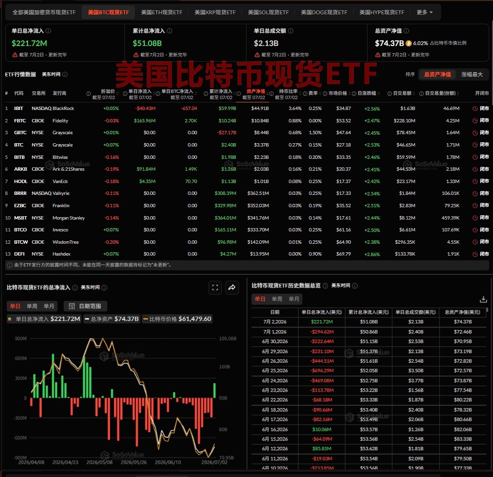Share the net inflow chart
The height and width of the screenshot is (477, 493).
pos(232,287)
